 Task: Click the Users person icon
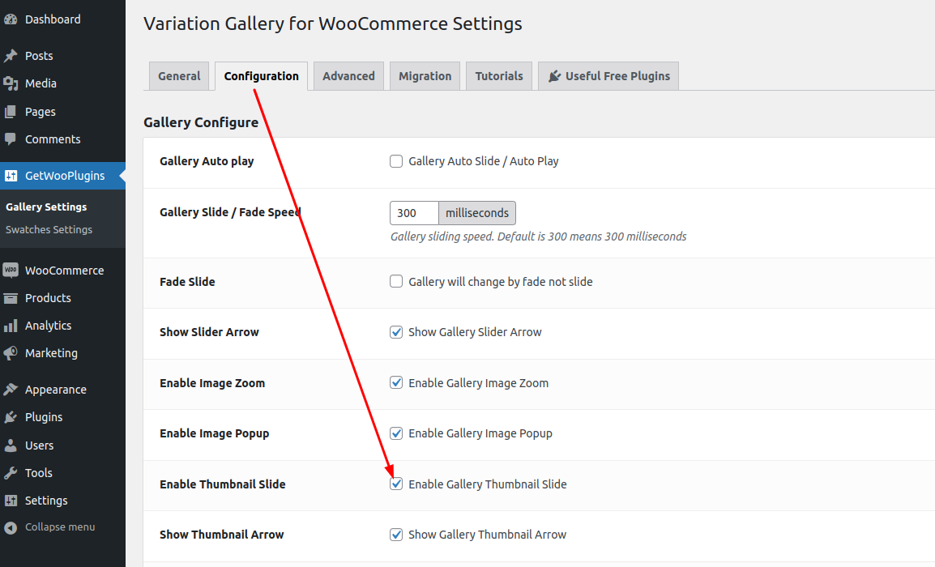coord(11,446)
